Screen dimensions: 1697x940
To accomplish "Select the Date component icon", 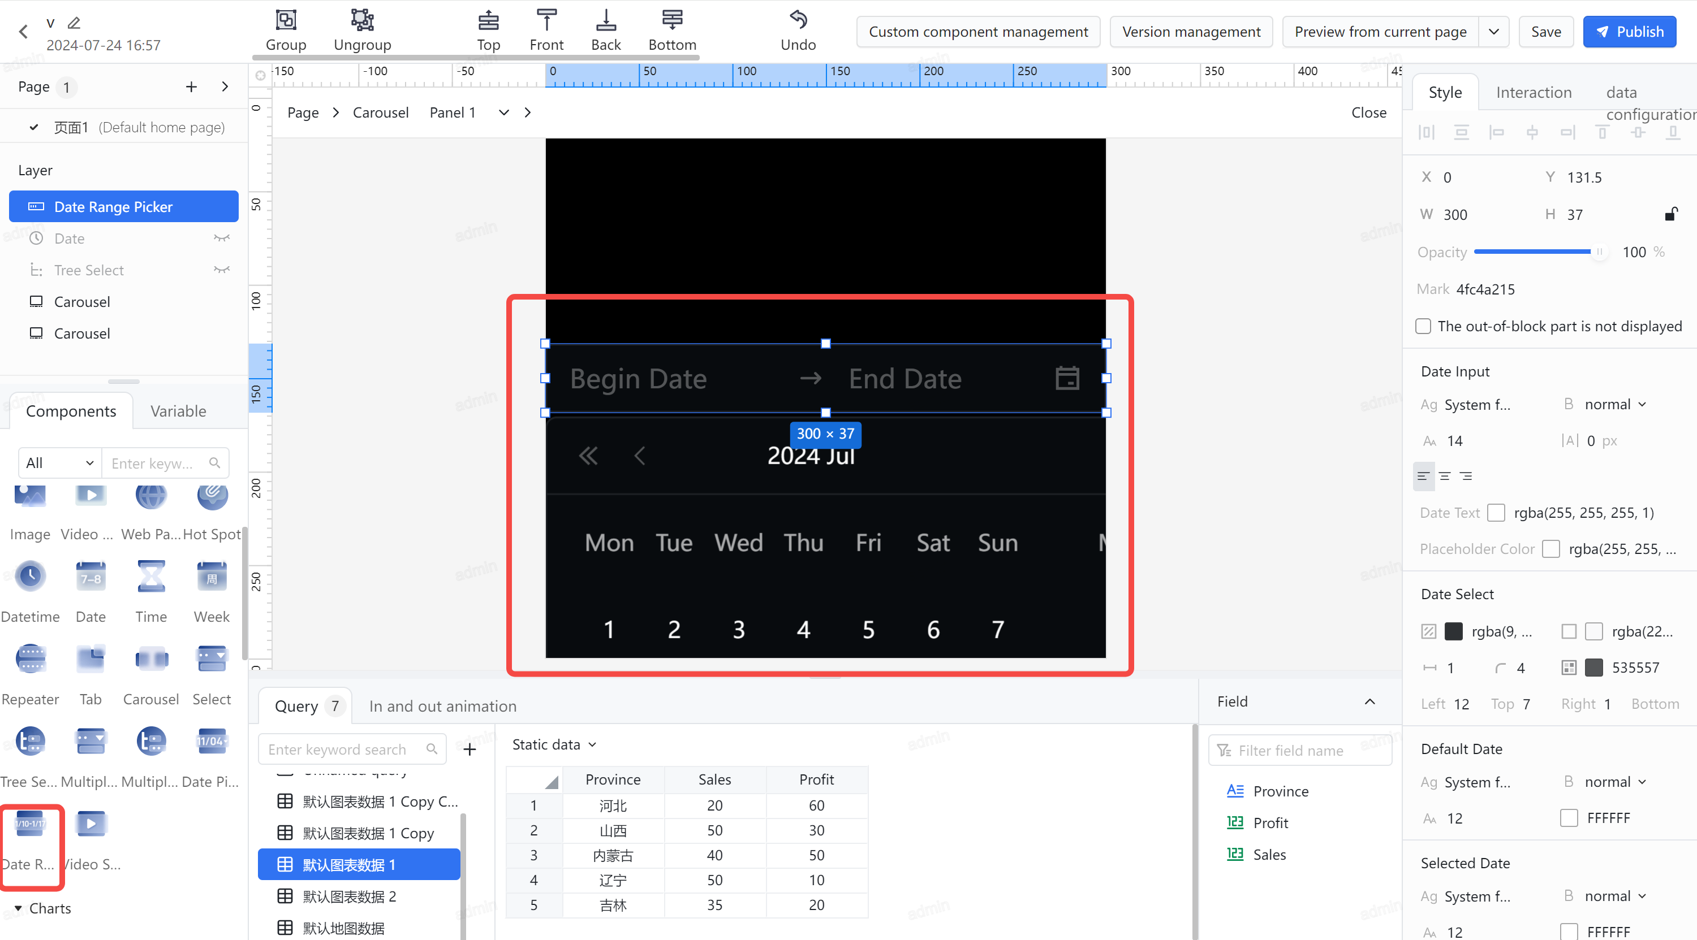I will coord(91,577).
